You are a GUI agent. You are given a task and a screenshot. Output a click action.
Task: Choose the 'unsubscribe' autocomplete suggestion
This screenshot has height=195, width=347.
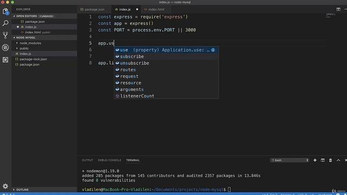(x=166, y=63)
